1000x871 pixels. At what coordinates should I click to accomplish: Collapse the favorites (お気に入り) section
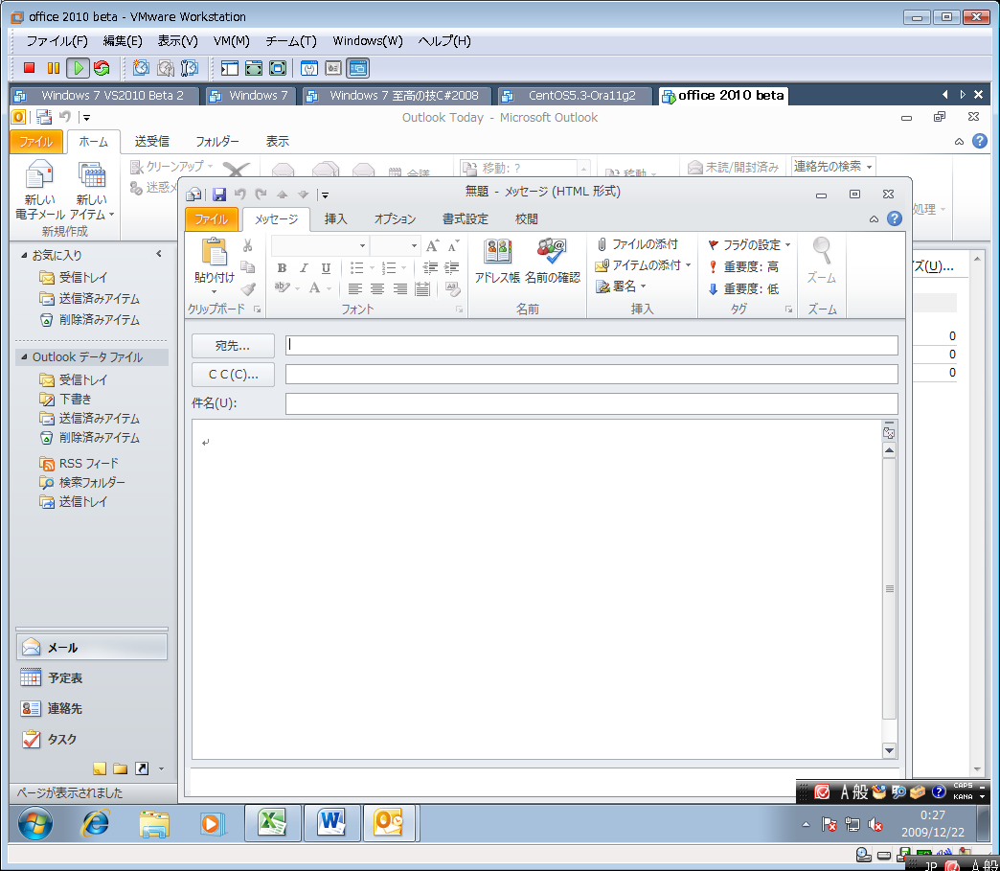(159, 254)
